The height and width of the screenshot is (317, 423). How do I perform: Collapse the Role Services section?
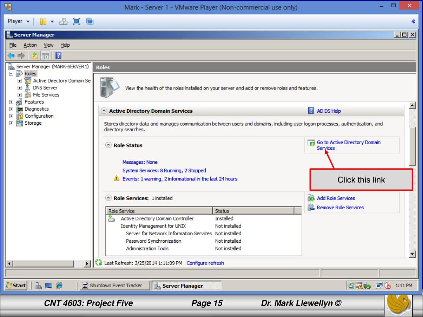point(108,198)
